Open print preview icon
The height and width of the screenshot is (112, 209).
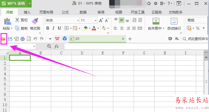29,39
